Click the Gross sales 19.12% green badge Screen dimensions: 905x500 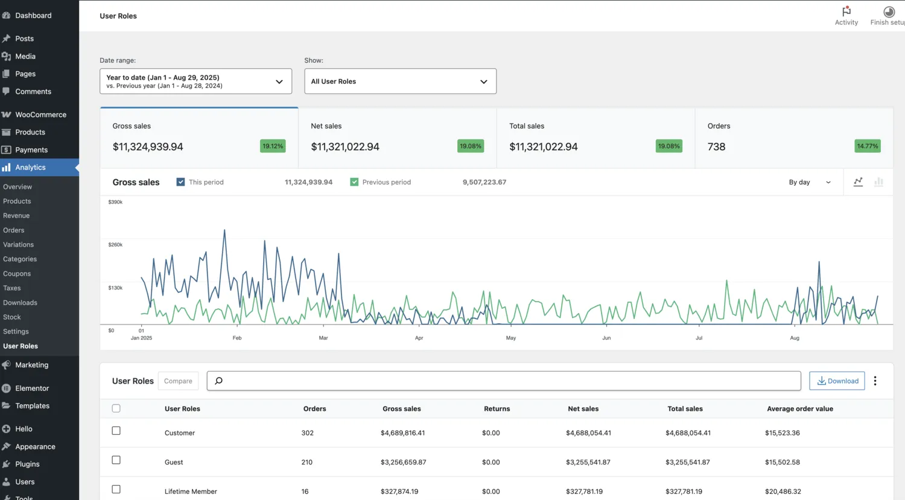pyautogui.click(x=273, y=146)
